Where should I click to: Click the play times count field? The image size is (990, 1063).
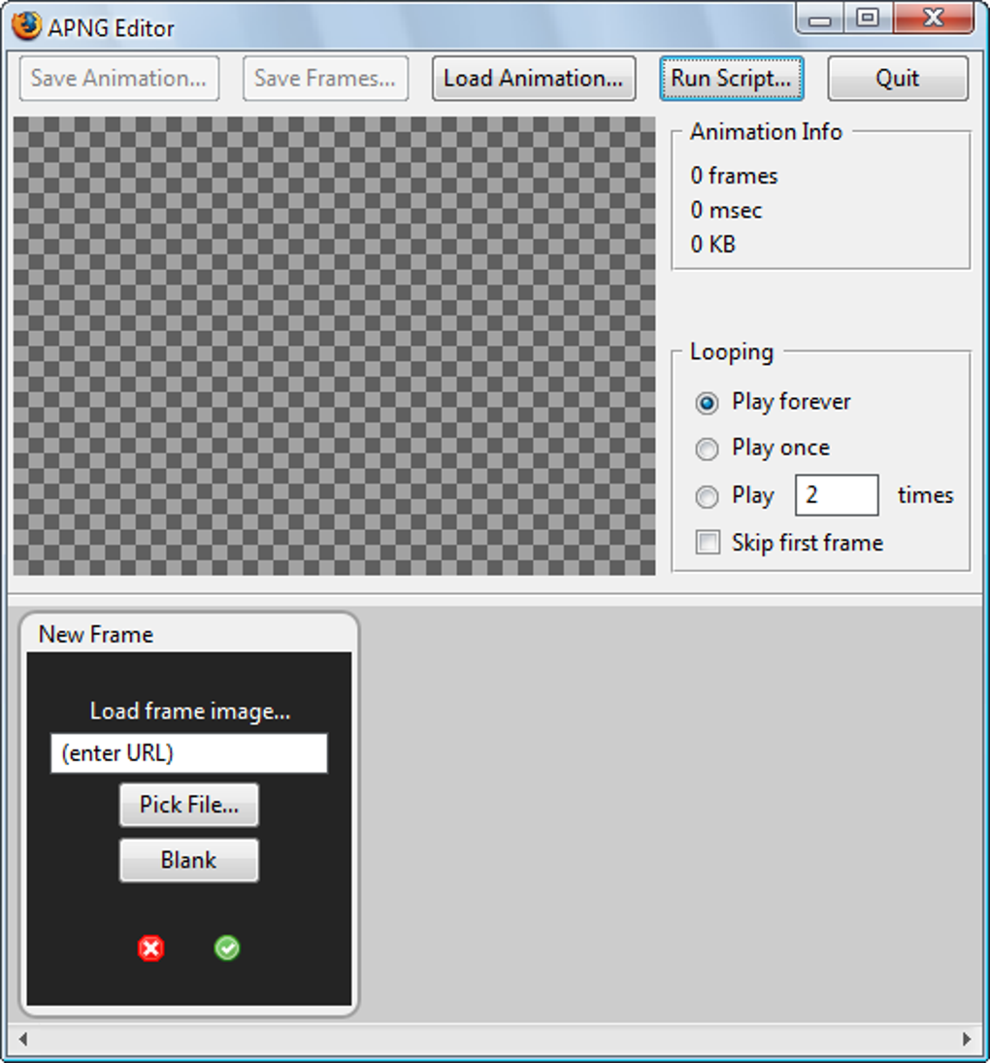click(837, 495)
